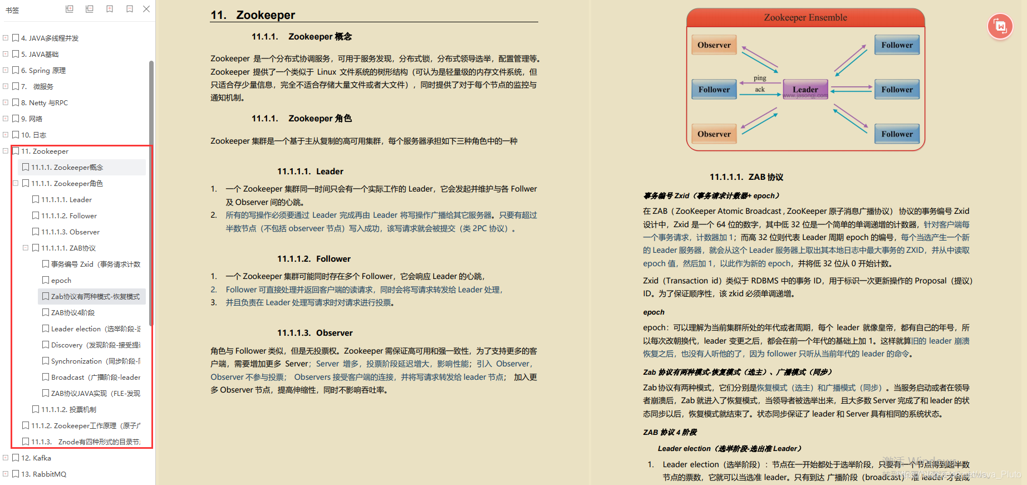Screen dimensions: 1027x485
Task: Click bookmark icon of 6. Spring 原理
Action: (16, 70)
